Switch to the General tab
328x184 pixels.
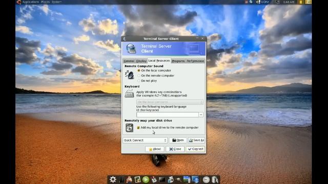129,61
